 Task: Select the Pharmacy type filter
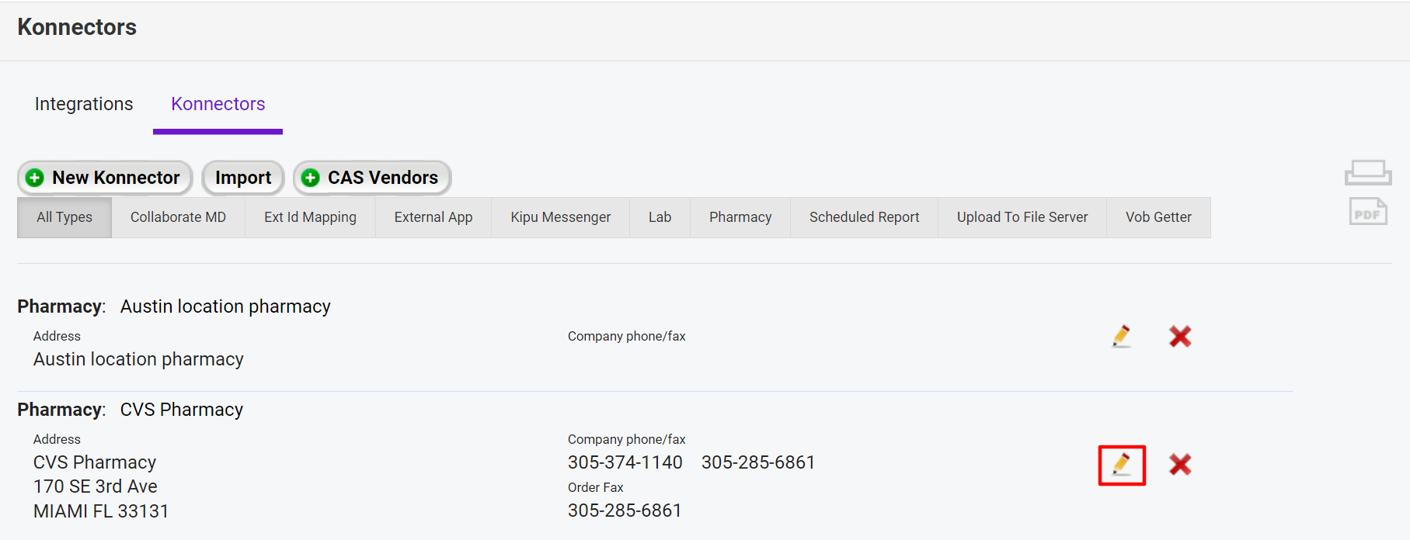(740, 217)
